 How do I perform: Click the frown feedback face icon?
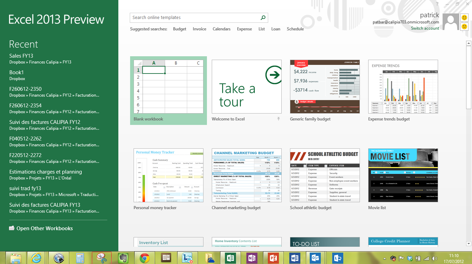tap(464, 26)
